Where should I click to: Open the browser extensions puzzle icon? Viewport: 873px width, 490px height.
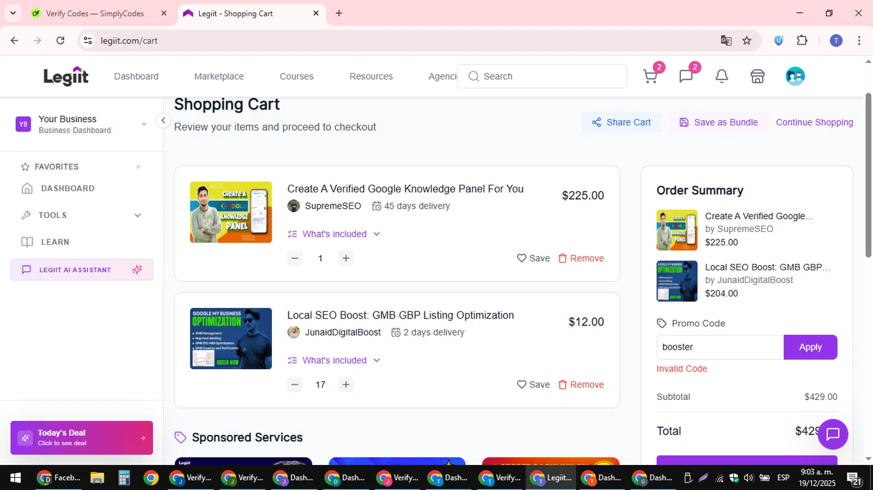(802, 41)
